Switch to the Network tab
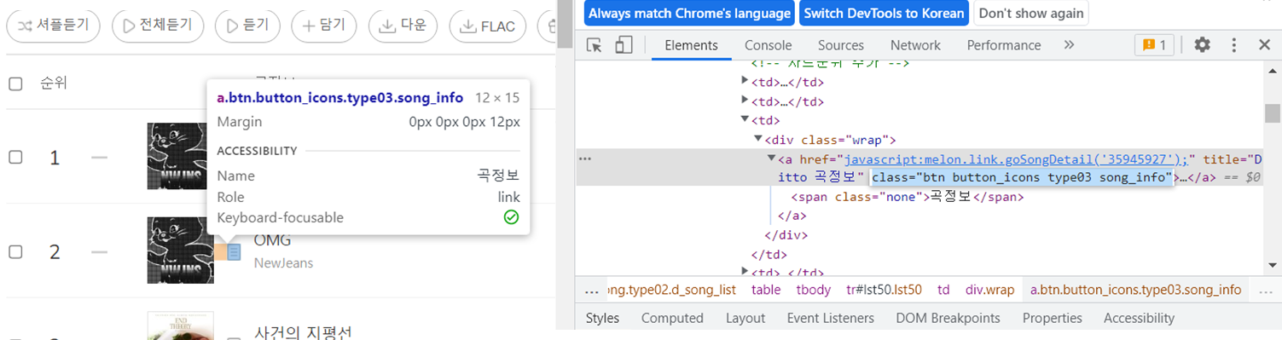Screen dimensions: 1282x340 point(915,45)
